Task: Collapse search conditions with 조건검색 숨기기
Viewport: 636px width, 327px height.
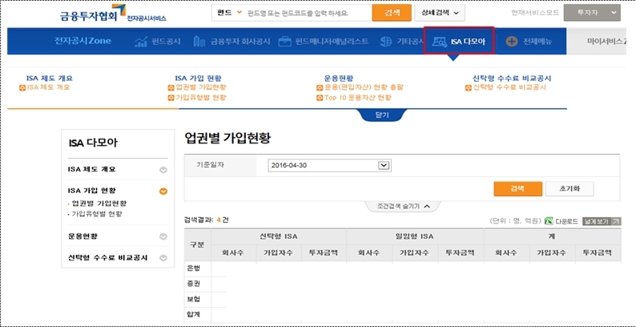Action: pos(403,206)
